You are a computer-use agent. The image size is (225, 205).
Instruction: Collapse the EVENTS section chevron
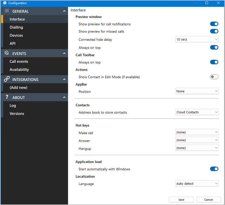pyautogui.click(x=64, y=53)
